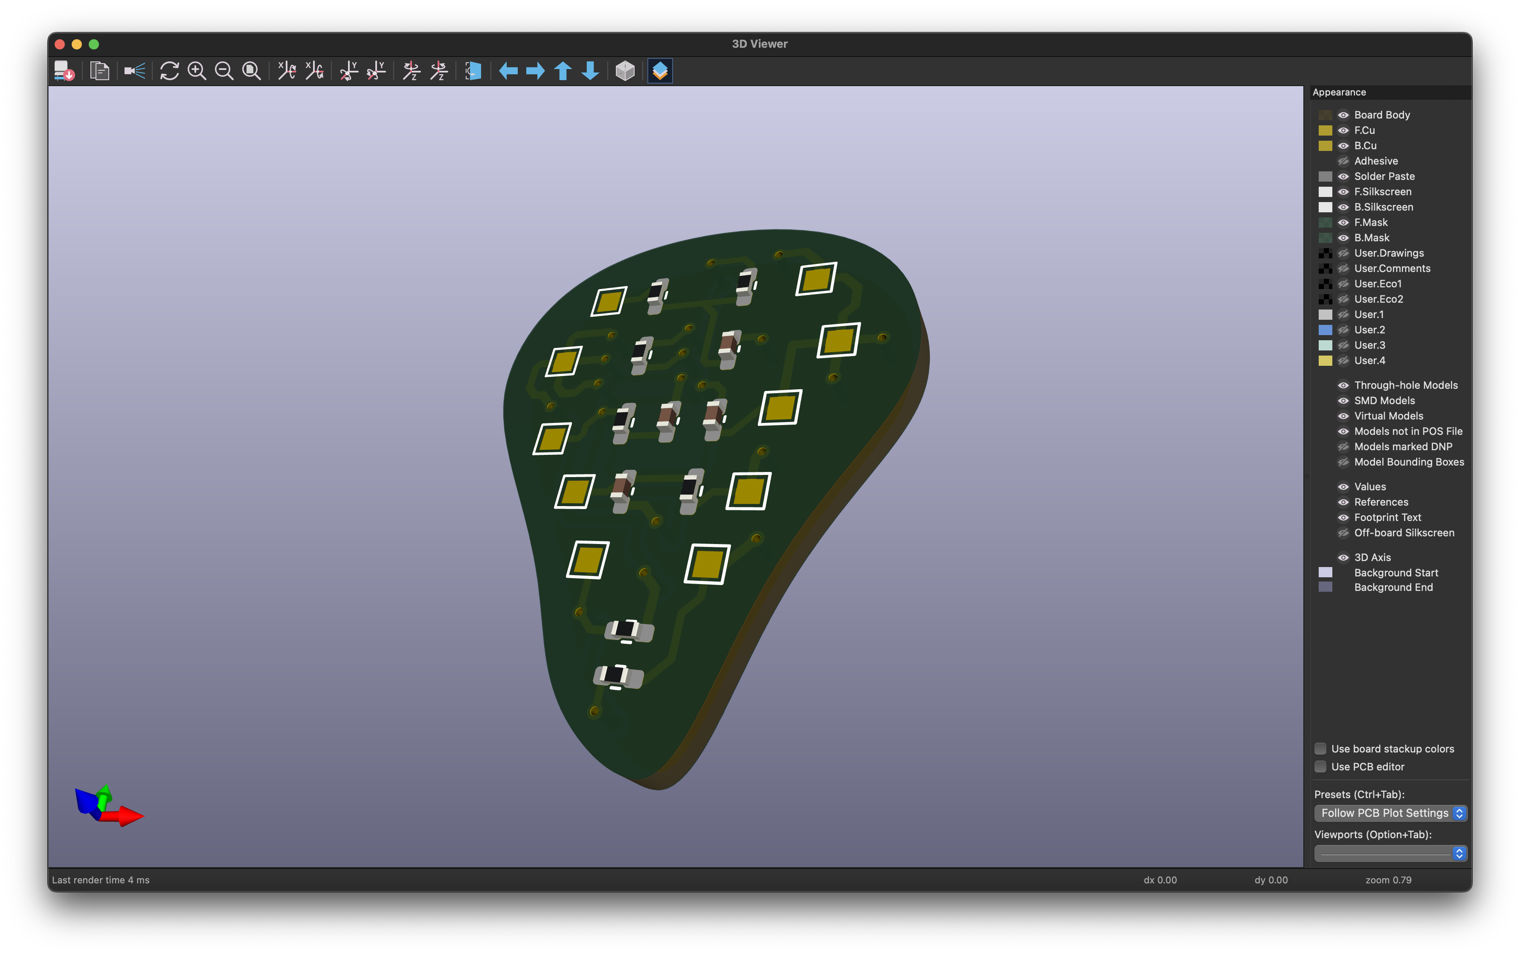This screenshot has width=1520, height=955.
Task: Hide the SMD Models
Action: [1343, 400]
